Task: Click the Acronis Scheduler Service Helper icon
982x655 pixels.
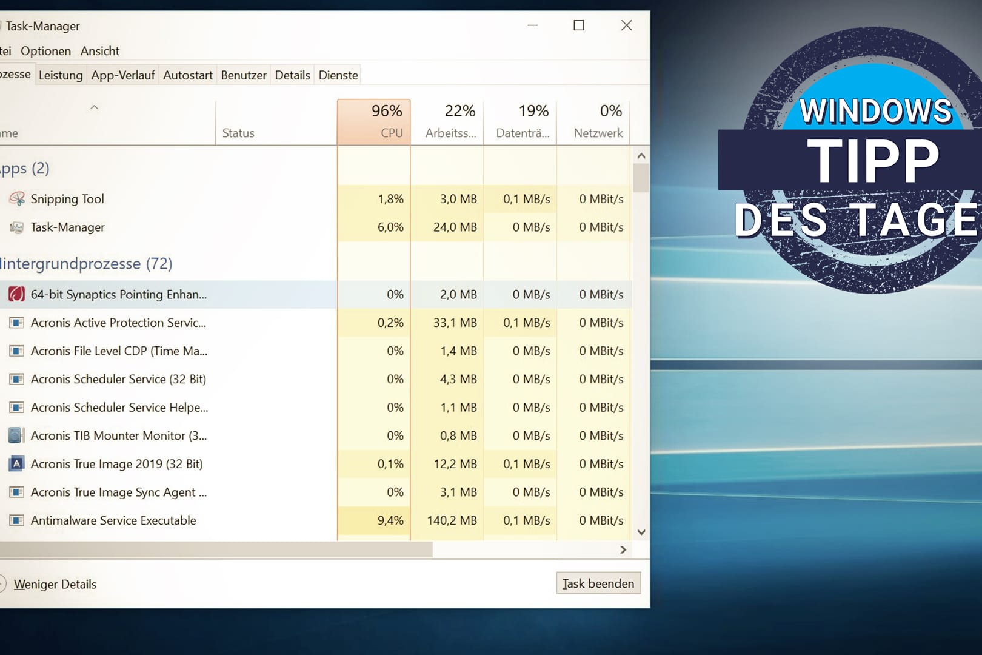Action: point(17,407)
